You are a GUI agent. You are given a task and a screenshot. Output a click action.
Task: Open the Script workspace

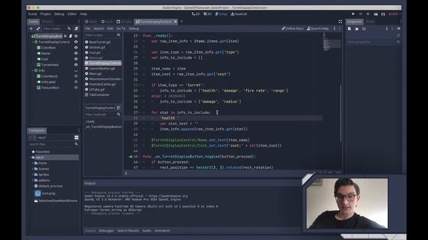pyautogui.click(x=221, y=14)
